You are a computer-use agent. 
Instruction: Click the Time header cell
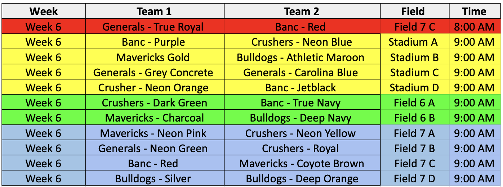coord(474,11)
